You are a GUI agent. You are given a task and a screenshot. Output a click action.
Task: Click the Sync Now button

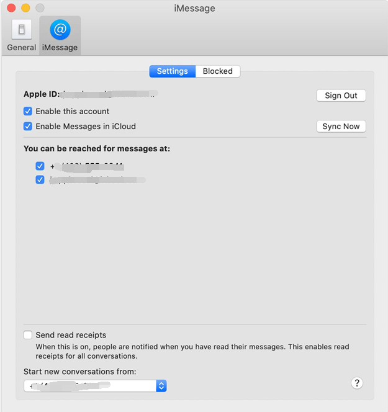point(341,127)
